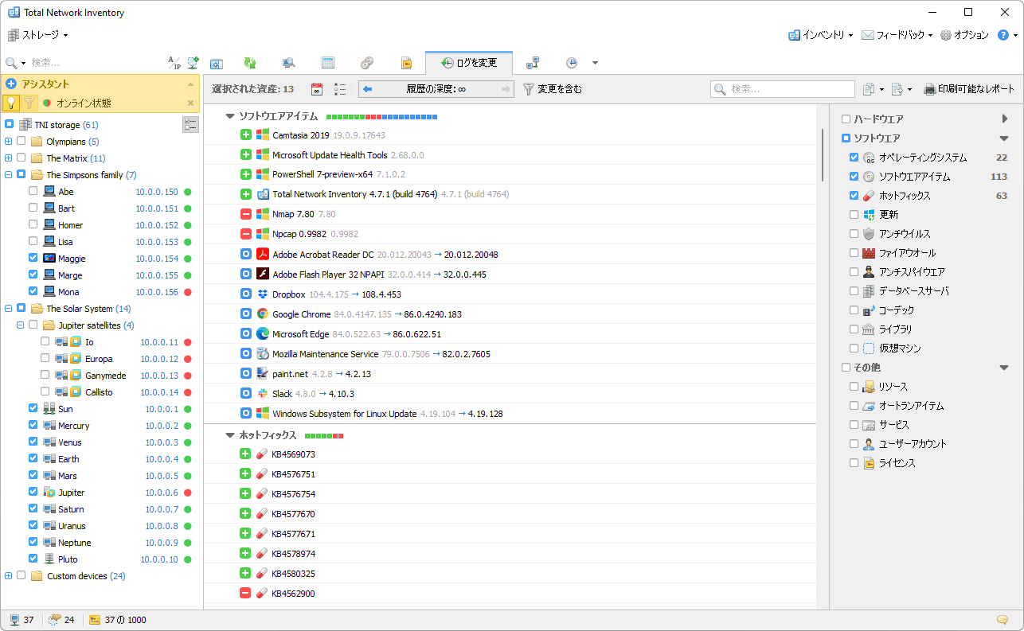This screenshot has height=631, width=1024.
Task: Open the ストレージ dropdown menu
Action: coord(38,35)
